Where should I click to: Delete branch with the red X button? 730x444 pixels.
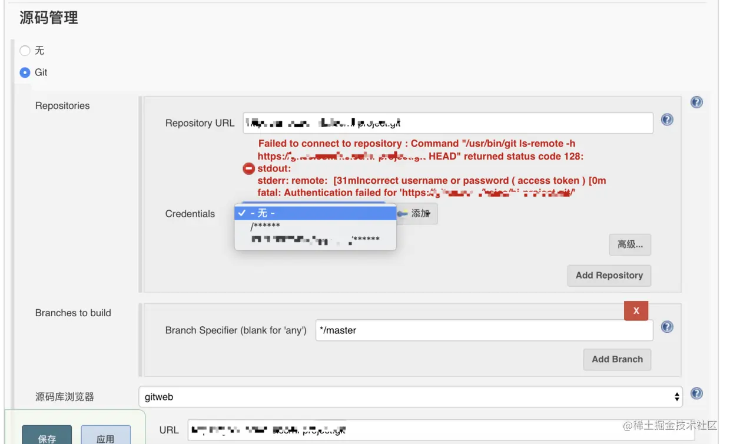(636, 311)
